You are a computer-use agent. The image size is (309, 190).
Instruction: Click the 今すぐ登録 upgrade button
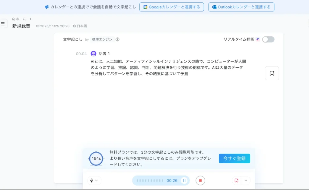234,158
